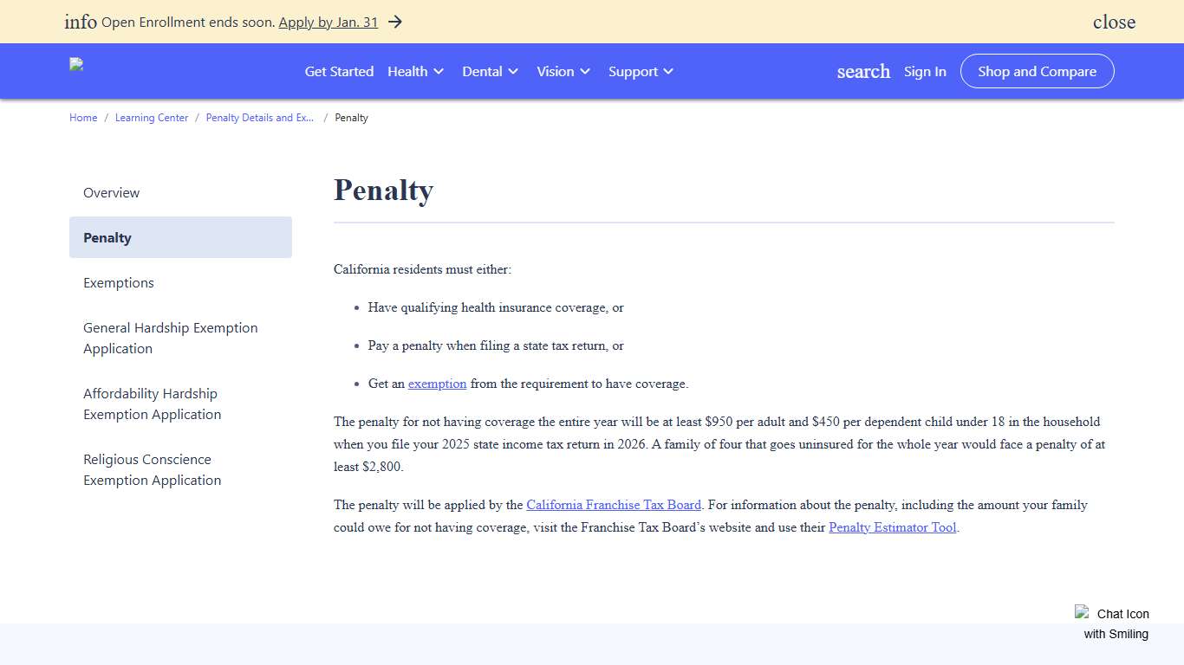The image size is (1184, 665).
Task: Close the open enrollment banner
Action: 1114,22
